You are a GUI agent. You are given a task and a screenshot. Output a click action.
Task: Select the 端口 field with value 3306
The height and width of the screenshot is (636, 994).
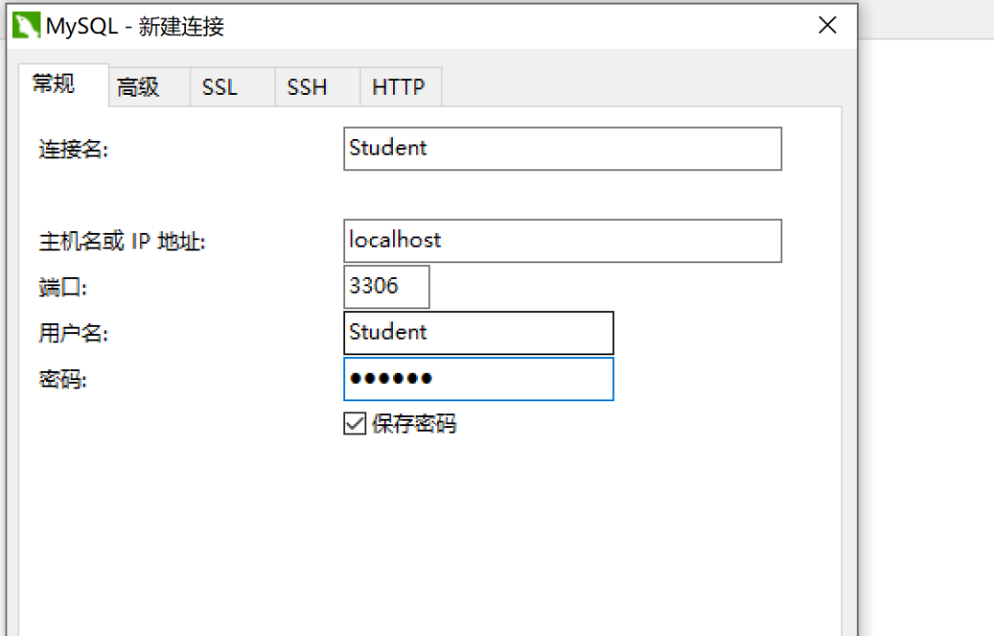pyautogui.click(x=386, y=286)
